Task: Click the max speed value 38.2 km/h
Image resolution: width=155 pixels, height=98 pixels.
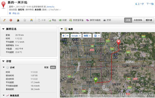Action: [35, 89]
